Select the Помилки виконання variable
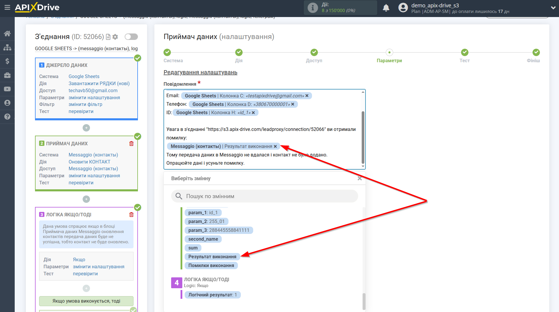 pyautogui.click(x=211, y=266)
